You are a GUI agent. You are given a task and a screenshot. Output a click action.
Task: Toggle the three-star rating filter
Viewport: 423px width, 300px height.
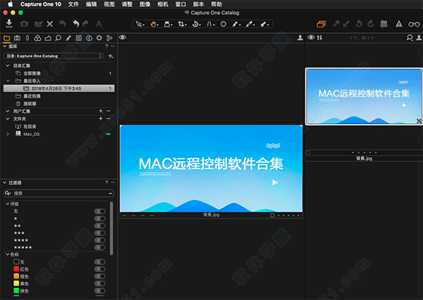click(x=100, y=233)
